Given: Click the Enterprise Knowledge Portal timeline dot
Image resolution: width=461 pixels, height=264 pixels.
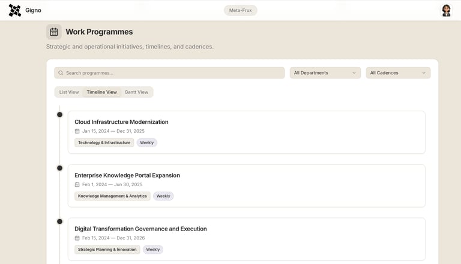Looking at the screenshot, I should (59, 168).
